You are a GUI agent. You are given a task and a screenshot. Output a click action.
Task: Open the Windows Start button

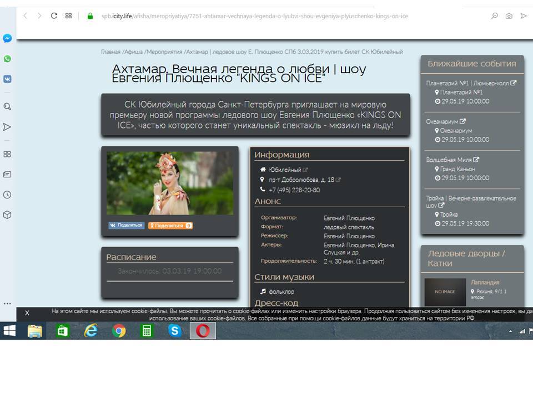(x=9, y=330)
